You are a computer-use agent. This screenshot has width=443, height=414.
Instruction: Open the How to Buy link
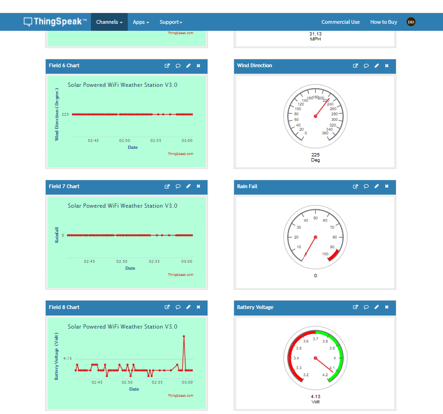tap(383, 22)
